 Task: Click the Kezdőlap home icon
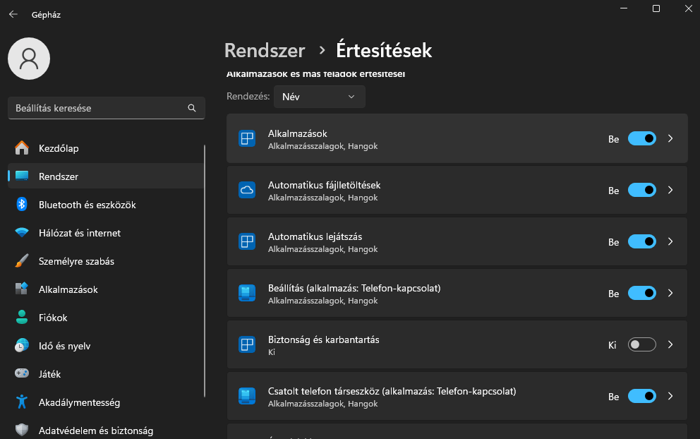[21, 148]
